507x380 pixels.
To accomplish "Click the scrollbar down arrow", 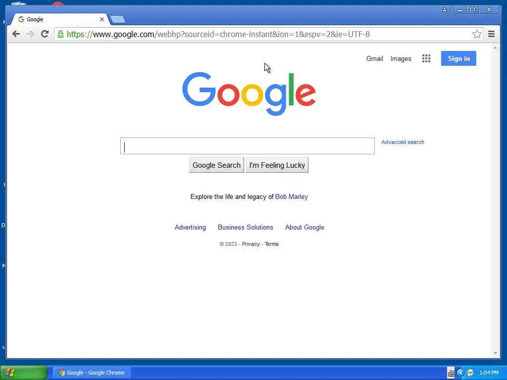I will pyautogui.click(x=495, y=353).
